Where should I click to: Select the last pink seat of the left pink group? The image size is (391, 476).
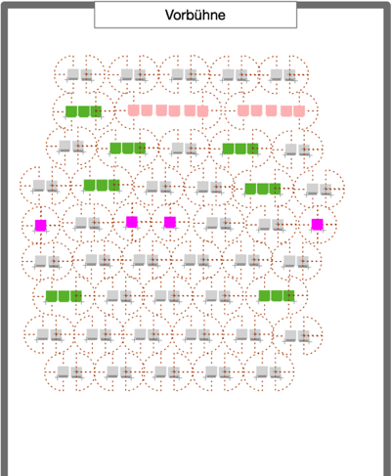(202, 111)
